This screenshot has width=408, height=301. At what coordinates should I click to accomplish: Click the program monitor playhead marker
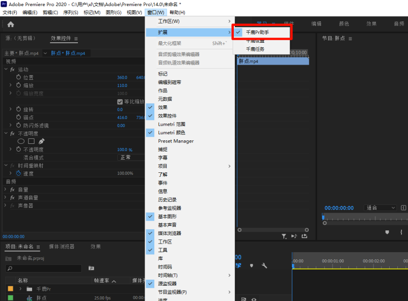[323, 217]
